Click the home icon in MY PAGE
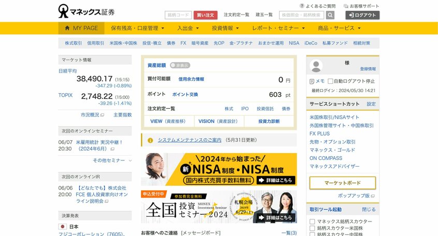This screenshot has height=236, width=438. [x=67, y=28]
